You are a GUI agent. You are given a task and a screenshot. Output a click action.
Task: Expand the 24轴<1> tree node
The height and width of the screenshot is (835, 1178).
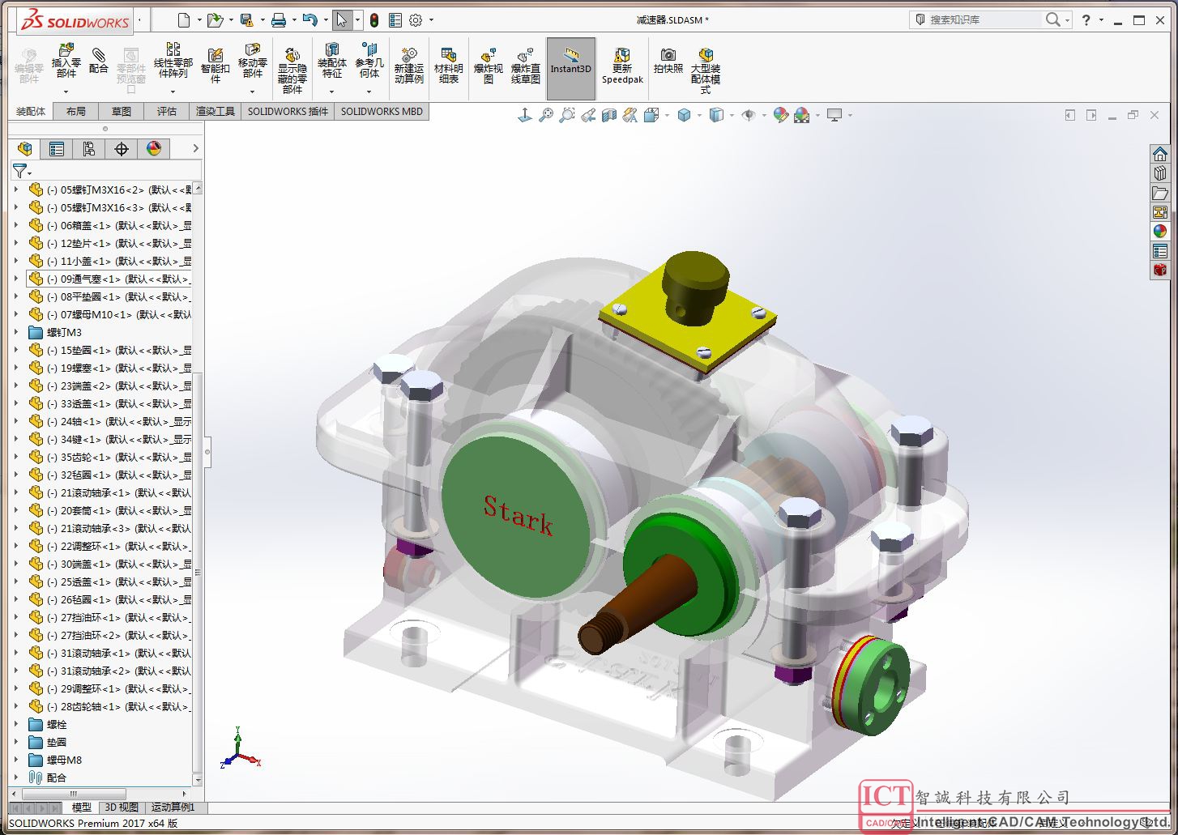coord(16,421)
